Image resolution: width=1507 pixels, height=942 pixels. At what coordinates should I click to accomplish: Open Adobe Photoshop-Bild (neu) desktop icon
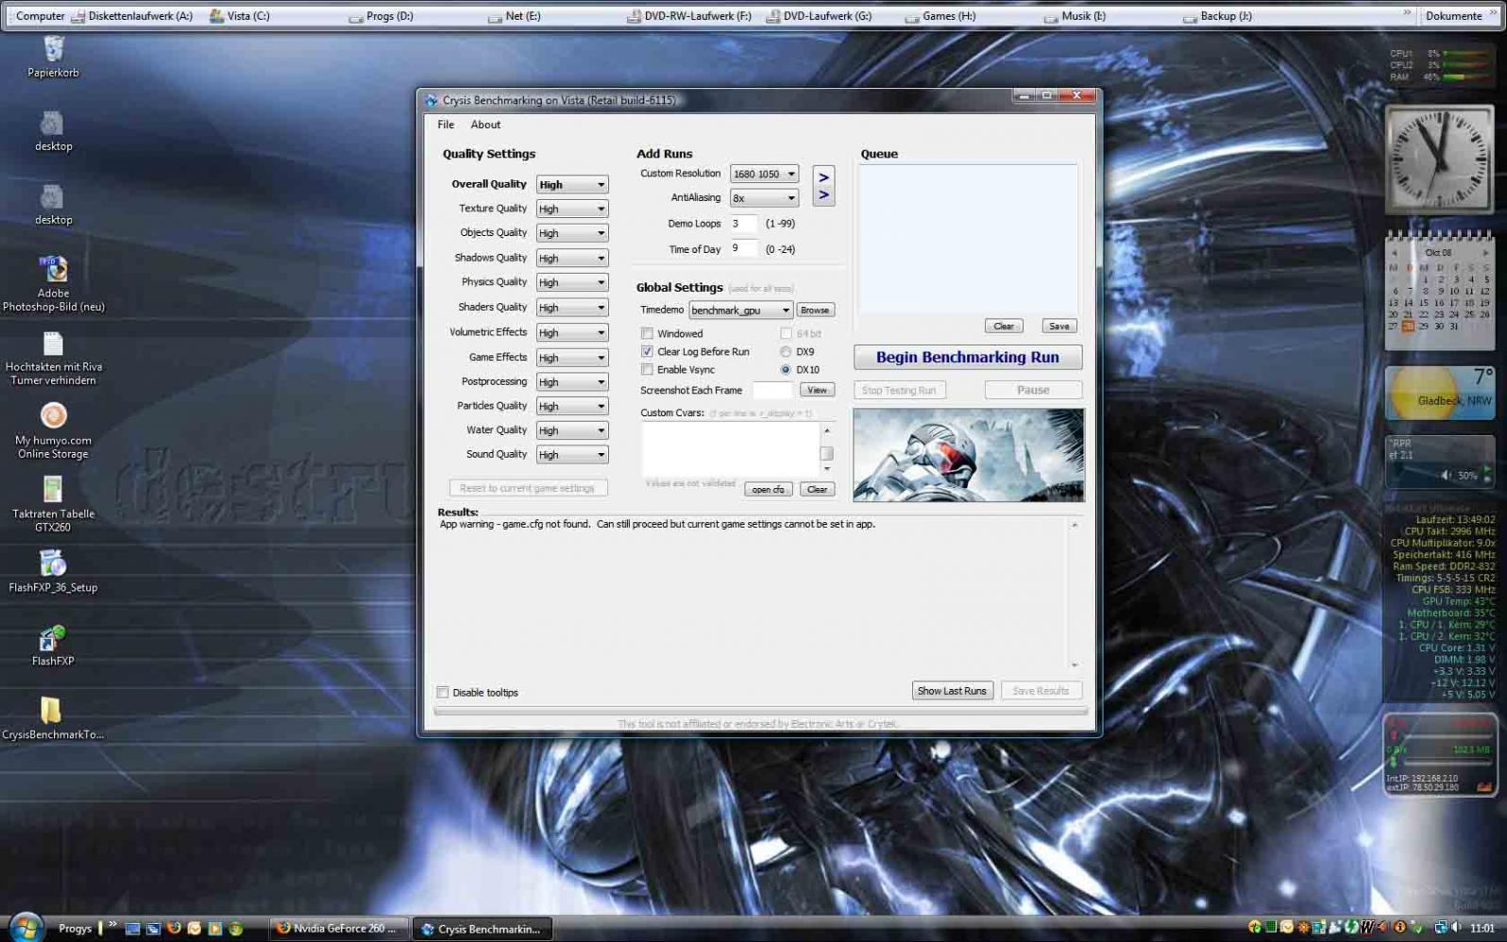(53, 283)
